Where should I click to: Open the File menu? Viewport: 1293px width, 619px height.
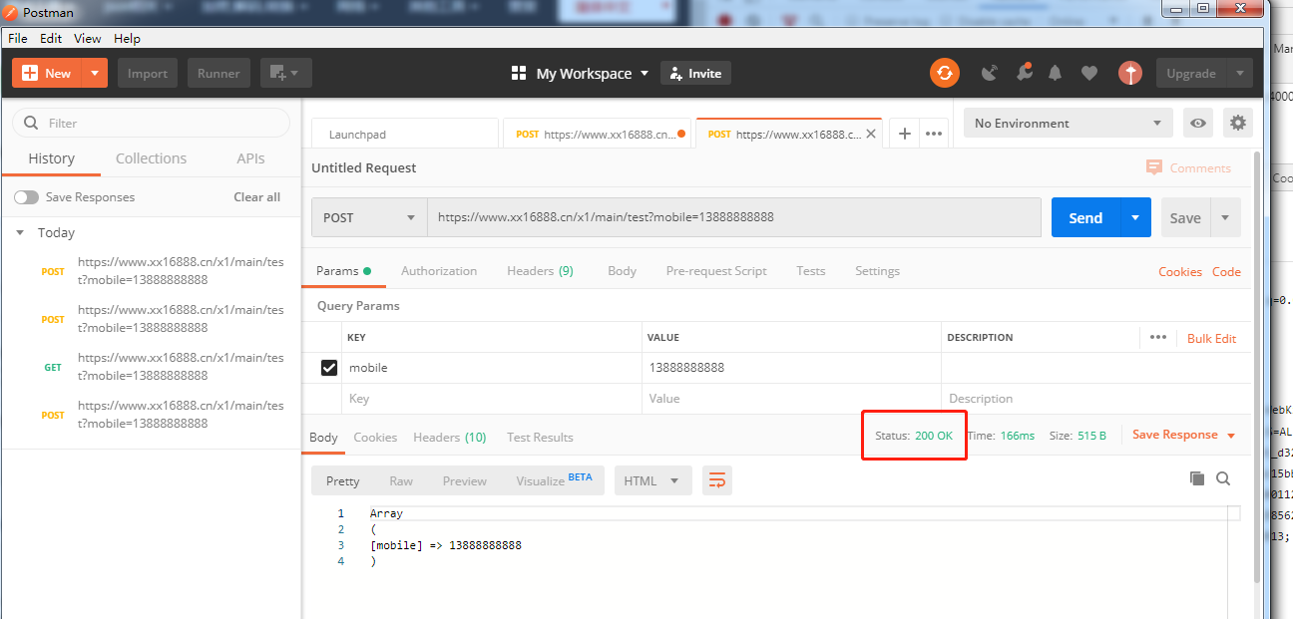pyautogui.click(x=18, y=38)
